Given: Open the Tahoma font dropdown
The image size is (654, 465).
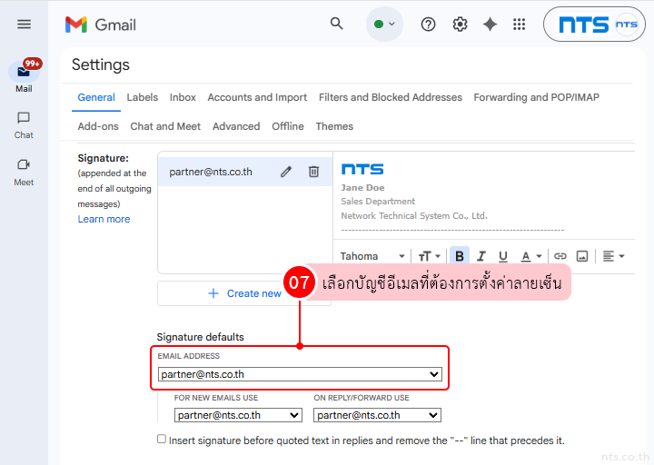Looking at the screenshot, I should pyautogui.click(x=372, y=256).
